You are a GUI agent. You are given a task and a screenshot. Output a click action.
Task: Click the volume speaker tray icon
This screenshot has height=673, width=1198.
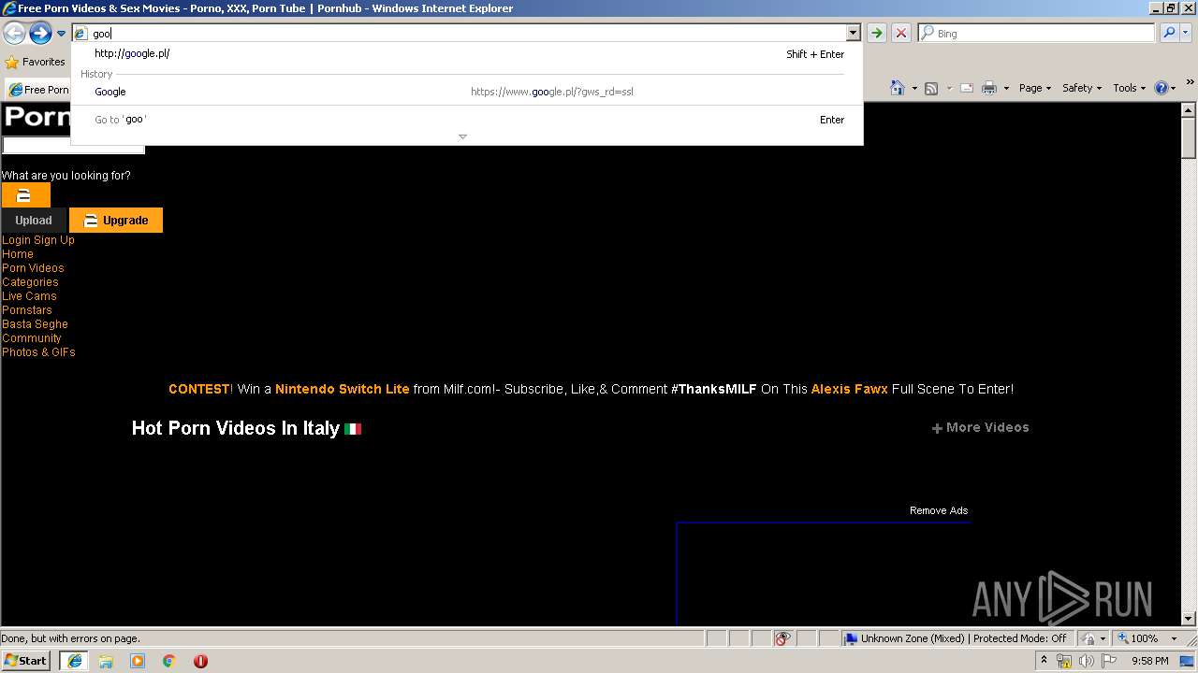coord(1087,661)
